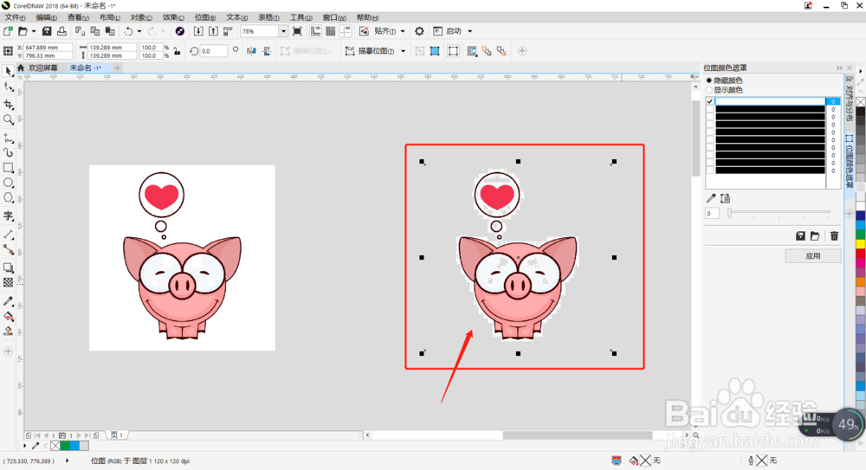Open Options gear icon in toolbar
The width and height of the screenshot is (866, 470).
(x=419, y=31)
